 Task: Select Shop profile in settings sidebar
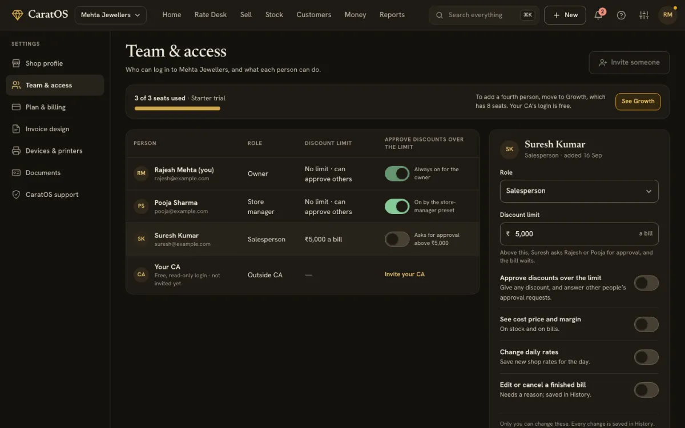click(55, 63)
